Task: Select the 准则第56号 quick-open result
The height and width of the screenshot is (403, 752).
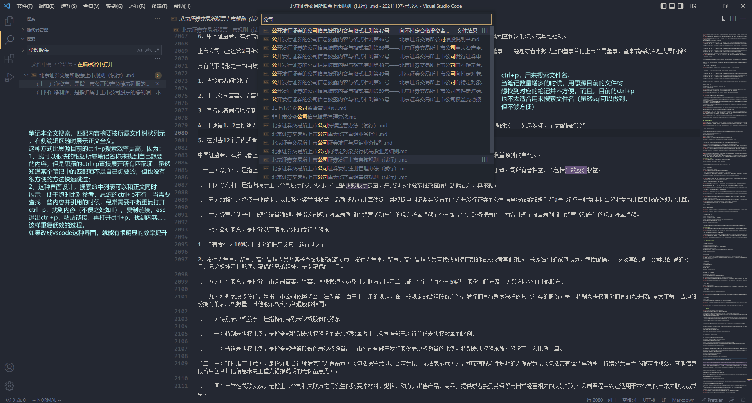Action: click(x=375, y=48)
